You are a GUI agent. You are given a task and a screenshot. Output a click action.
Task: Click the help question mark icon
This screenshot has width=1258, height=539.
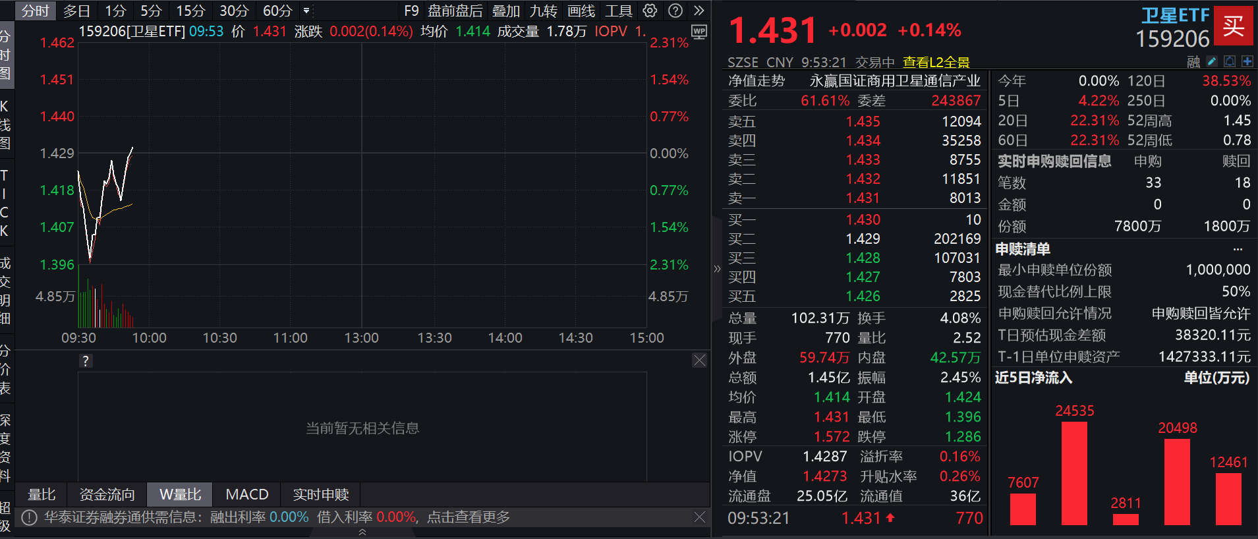(x=675, y=11)
